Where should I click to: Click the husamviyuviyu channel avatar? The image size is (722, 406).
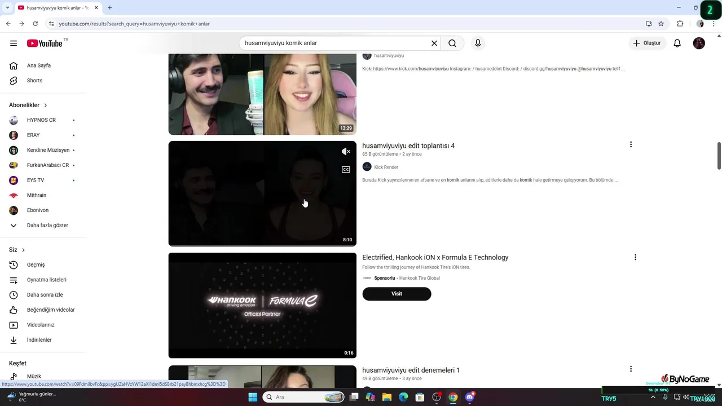point(367,55)
